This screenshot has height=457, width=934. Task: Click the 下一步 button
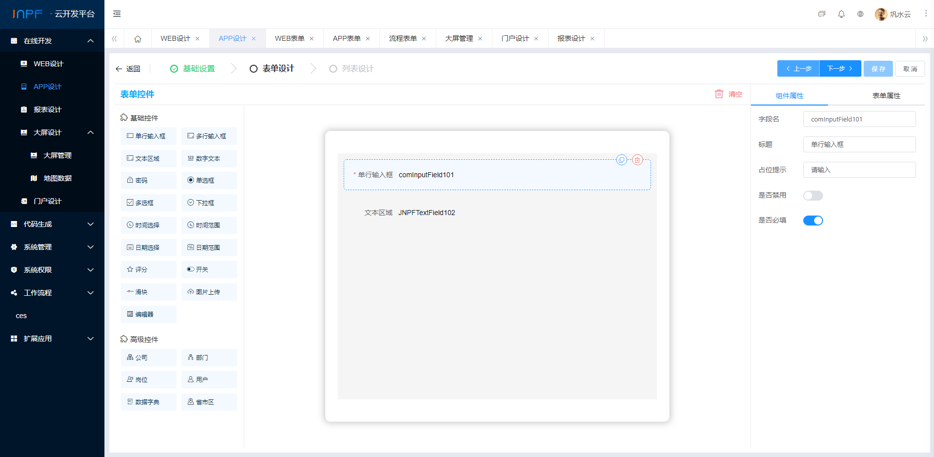pyautogui.click(x=840, y=69)
